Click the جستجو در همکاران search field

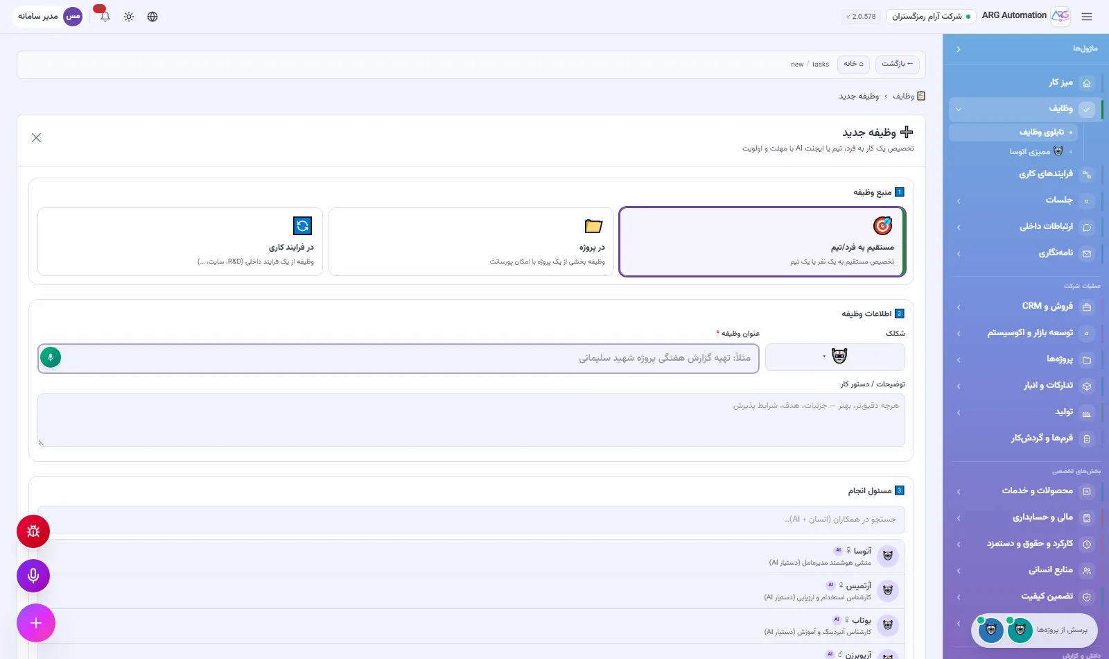(471, 520)
